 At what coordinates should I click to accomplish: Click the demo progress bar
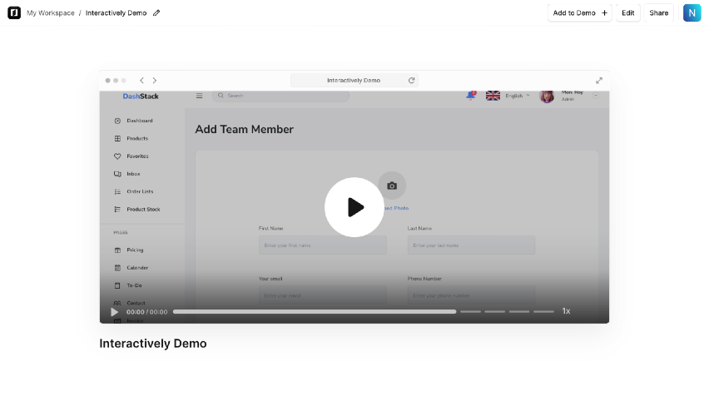315,311
